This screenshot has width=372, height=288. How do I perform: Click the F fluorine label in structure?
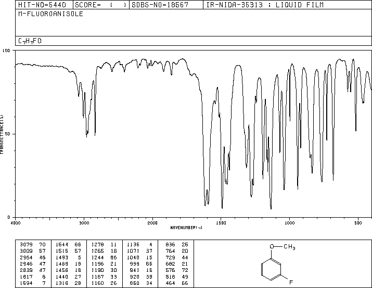[x=291, y=282]
